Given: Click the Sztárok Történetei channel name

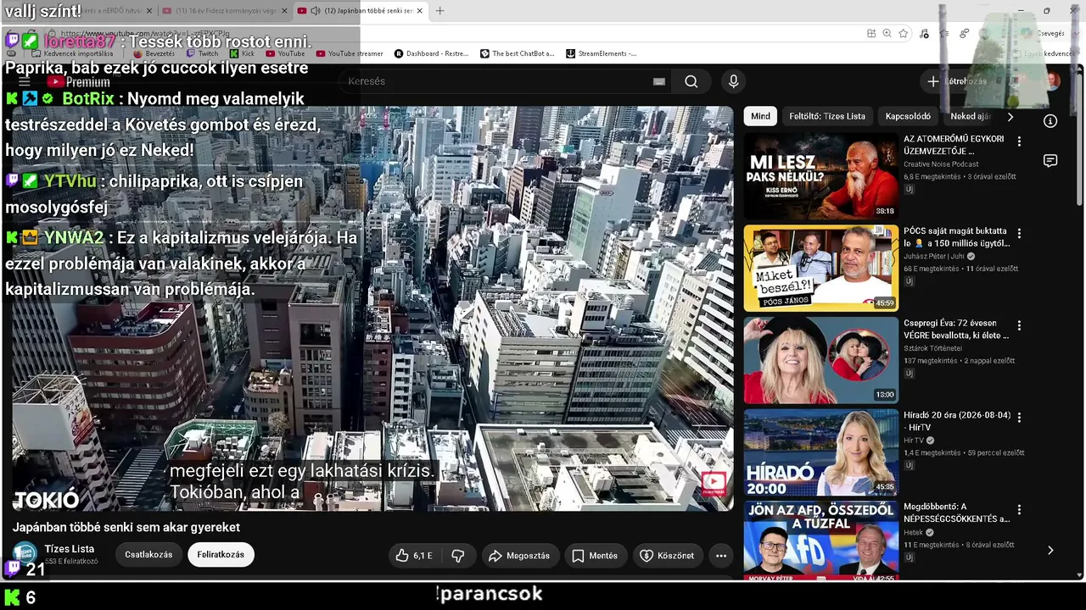Looking at the screenshot, I should 932,348.
